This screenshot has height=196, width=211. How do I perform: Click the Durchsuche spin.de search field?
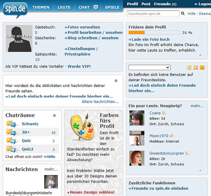coord(153,14)
